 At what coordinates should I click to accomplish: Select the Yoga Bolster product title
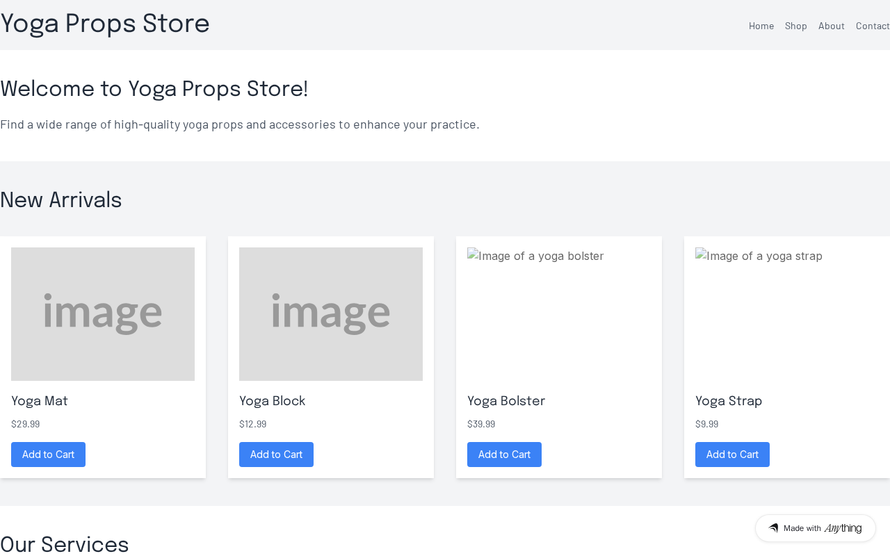506,401
